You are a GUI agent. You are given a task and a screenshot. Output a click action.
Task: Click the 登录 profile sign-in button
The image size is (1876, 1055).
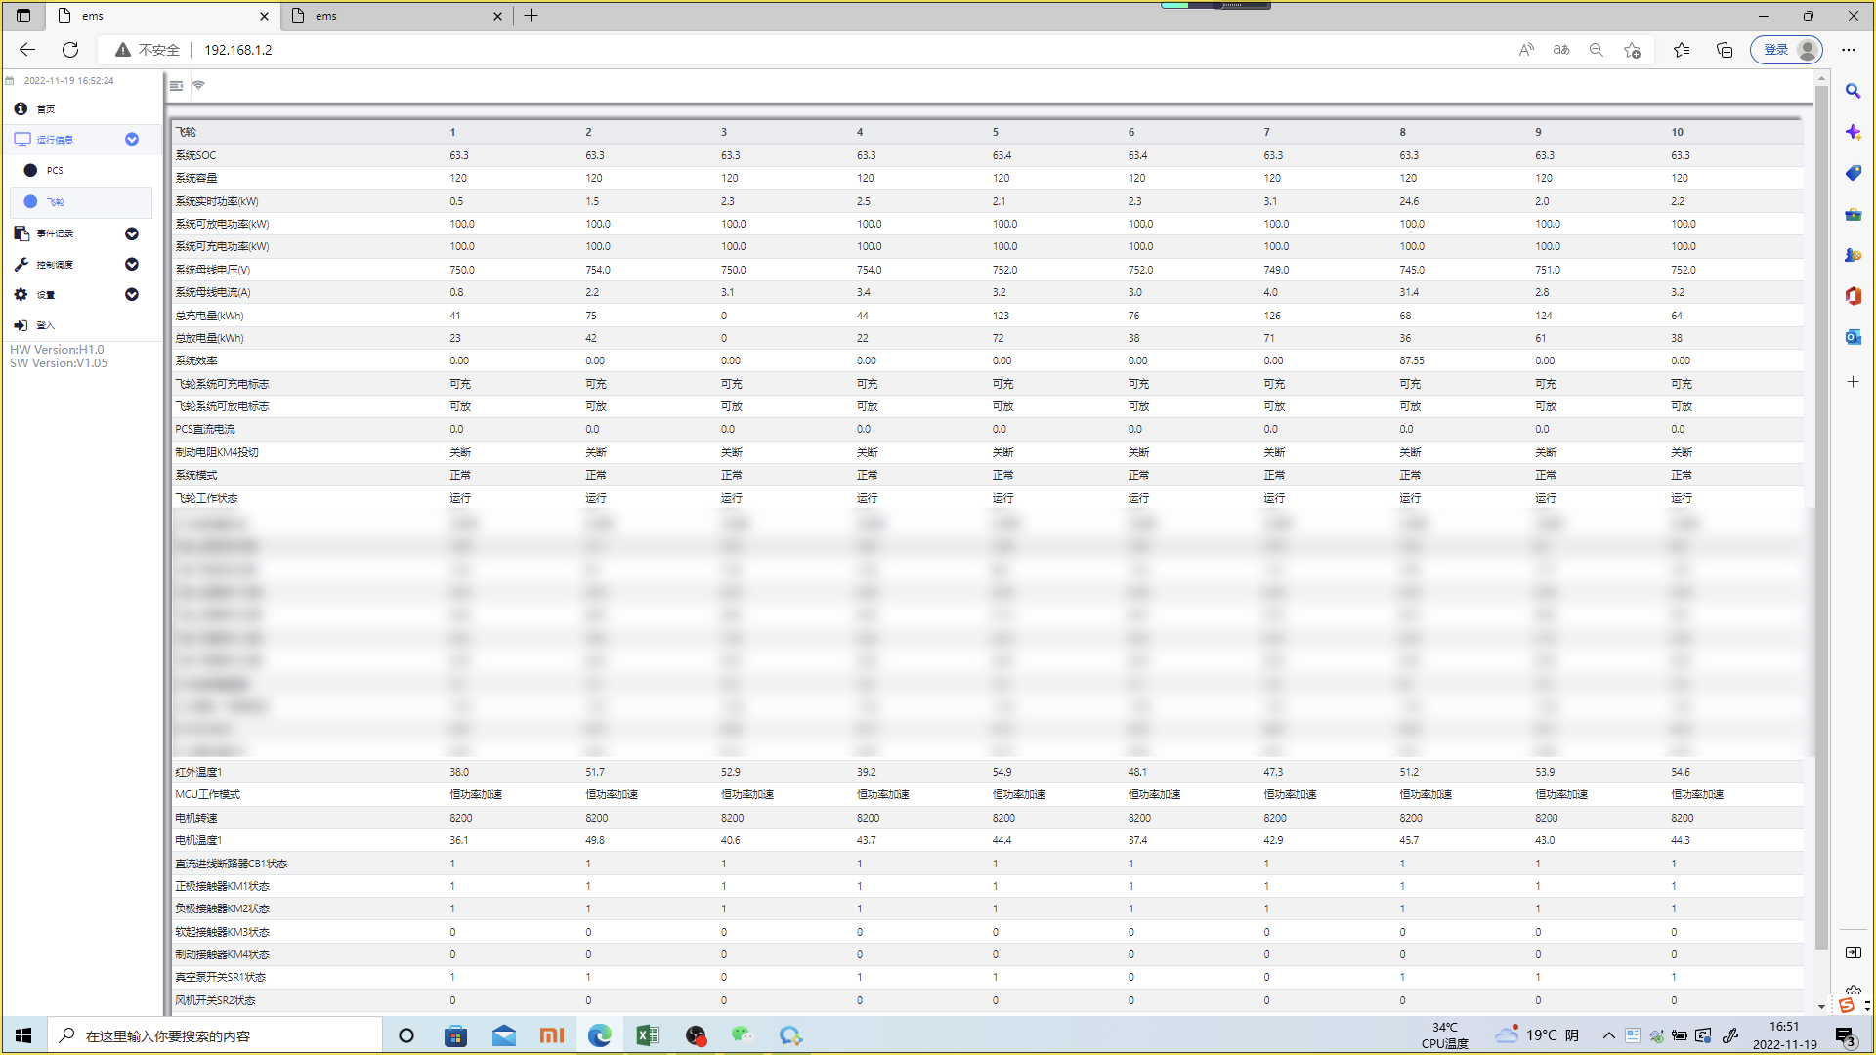1786,50
